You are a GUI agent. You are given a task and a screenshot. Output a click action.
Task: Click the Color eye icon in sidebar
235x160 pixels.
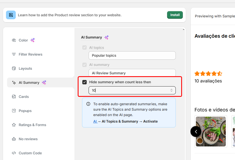(x=14, y=40)
